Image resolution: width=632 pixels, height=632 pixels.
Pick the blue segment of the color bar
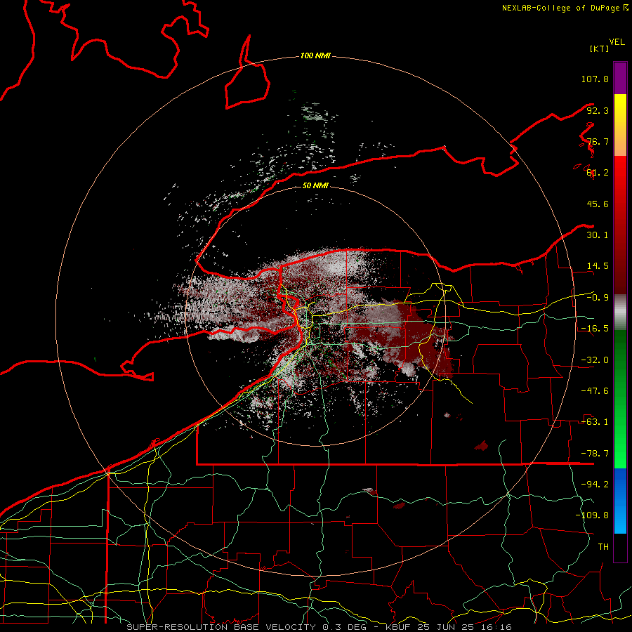(620, 501)
